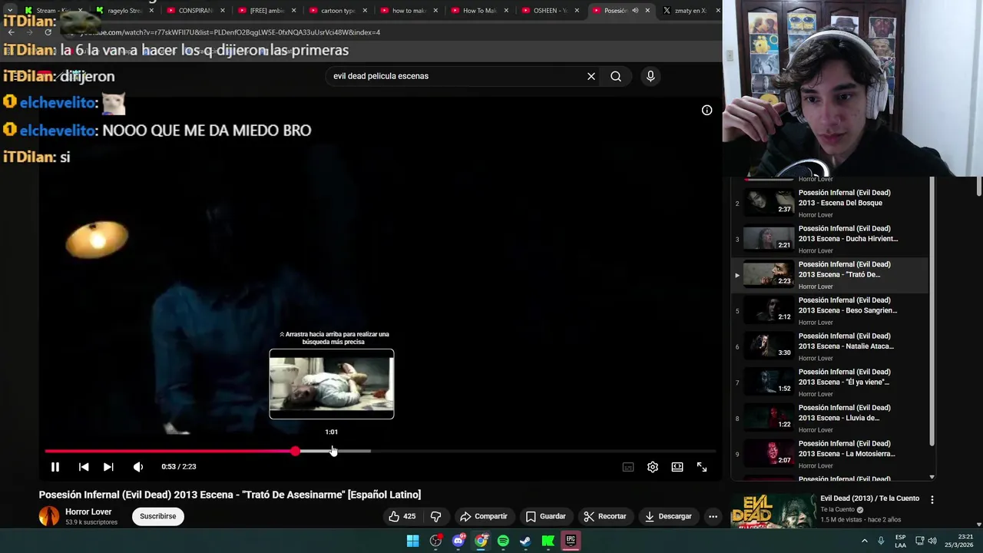Open Epic Games Launcher in taskbar
The width and height of the screenshot is (983, 553).
[571, 541]
